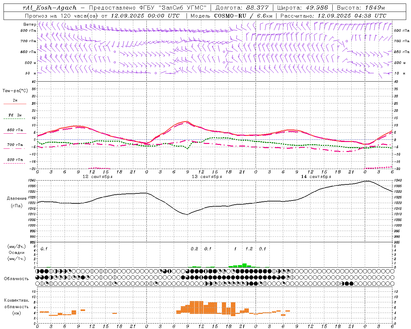The image size is (411, 329).
Task: Click the 500 м wind level label on left
Action: pyautogui.click(x=31, y=63)
